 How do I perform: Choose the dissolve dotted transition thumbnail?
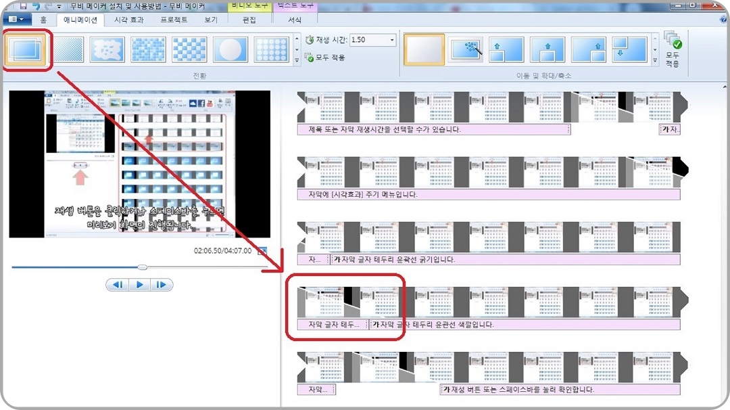pos(67,49)
